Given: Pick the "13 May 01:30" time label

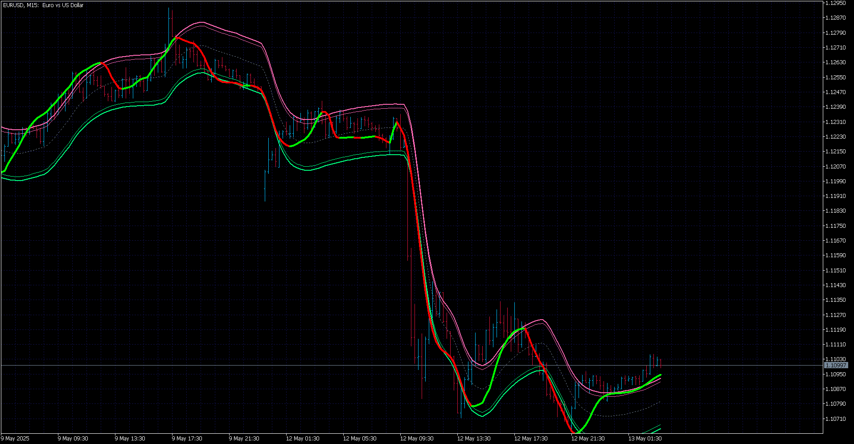Looking at the screenshot, I should tap(645, 439).
